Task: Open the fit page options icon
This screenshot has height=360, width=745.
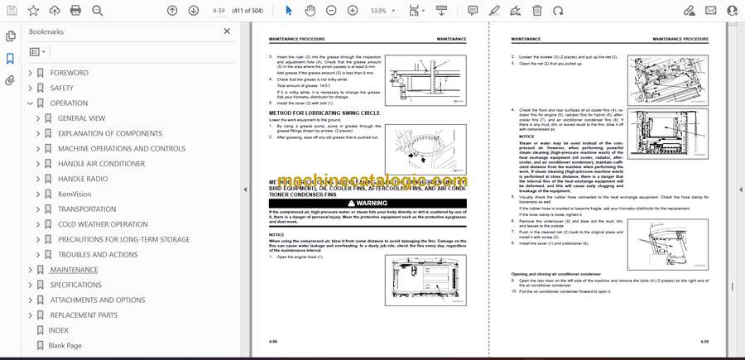Action: coord(416,11)
